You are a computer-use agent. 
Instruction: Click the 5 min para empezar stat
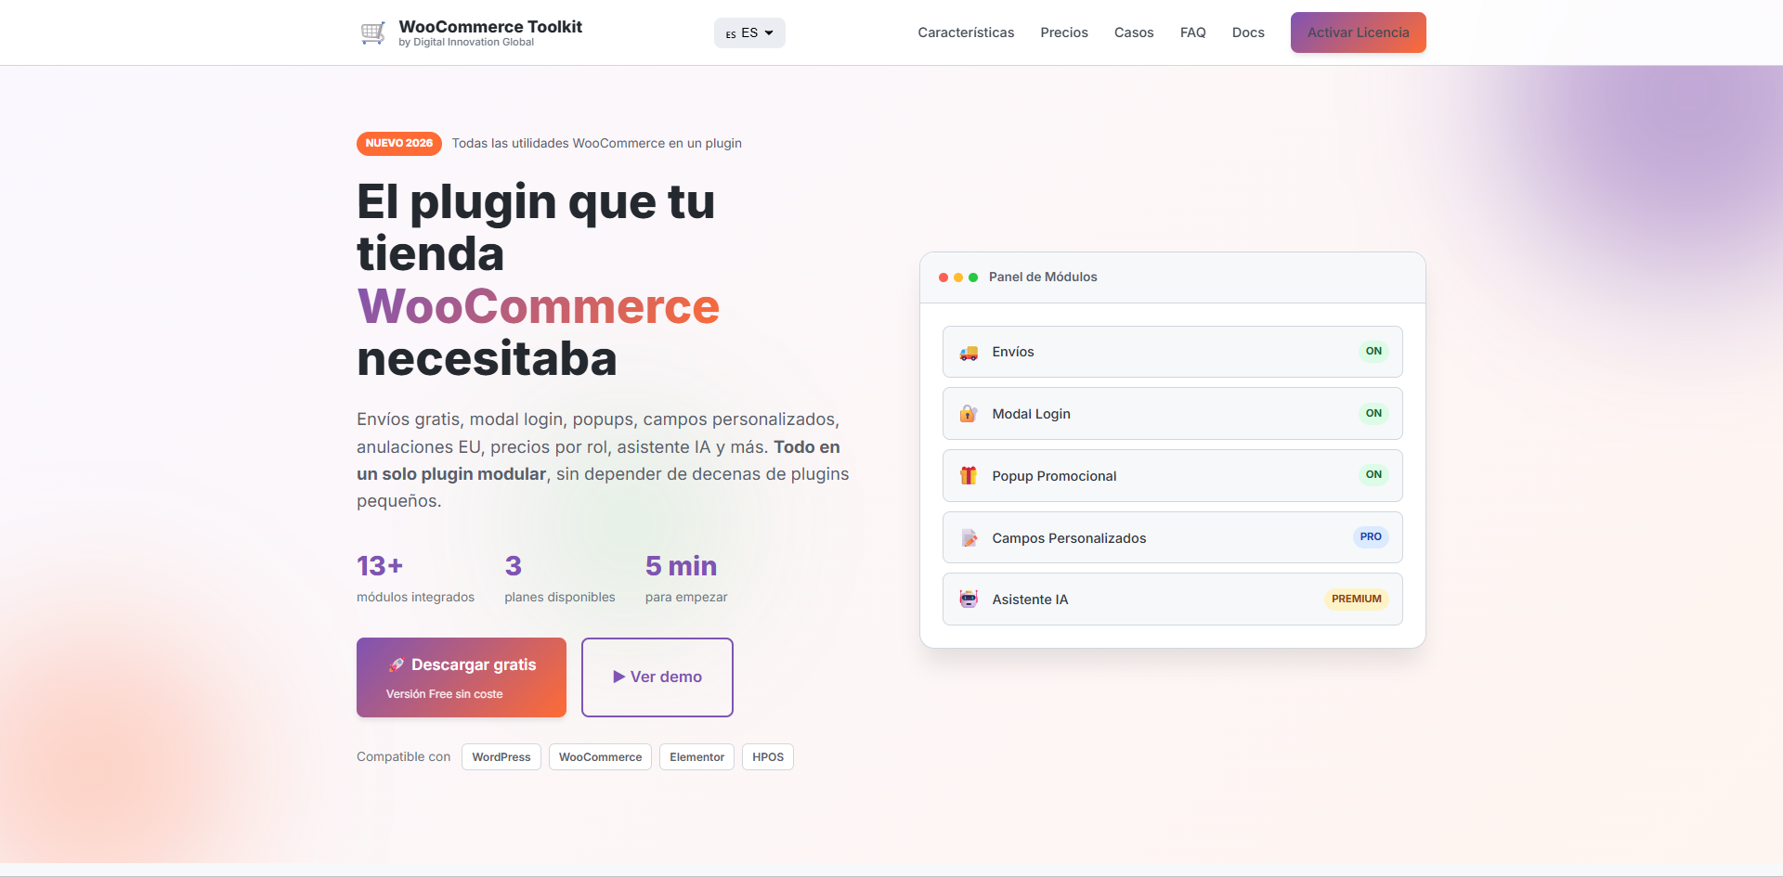[x=686, y=578]
